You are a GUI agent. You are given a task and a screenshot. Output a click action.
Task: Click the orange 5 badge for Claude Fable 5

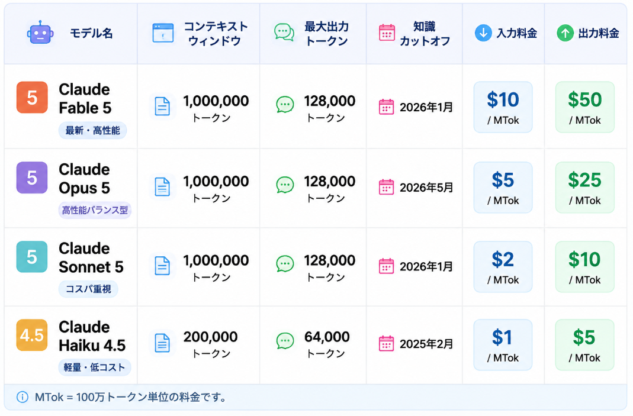click(x=32, y=98)
